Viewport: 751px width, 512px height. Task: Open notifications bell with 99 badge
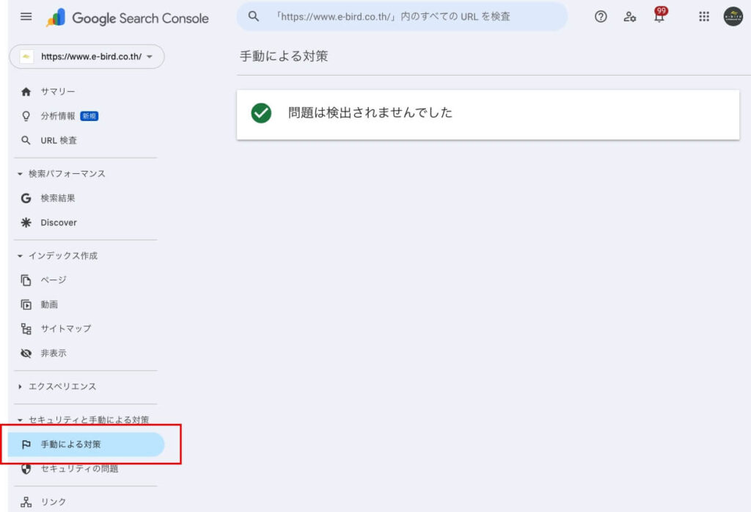pos(659,16)
